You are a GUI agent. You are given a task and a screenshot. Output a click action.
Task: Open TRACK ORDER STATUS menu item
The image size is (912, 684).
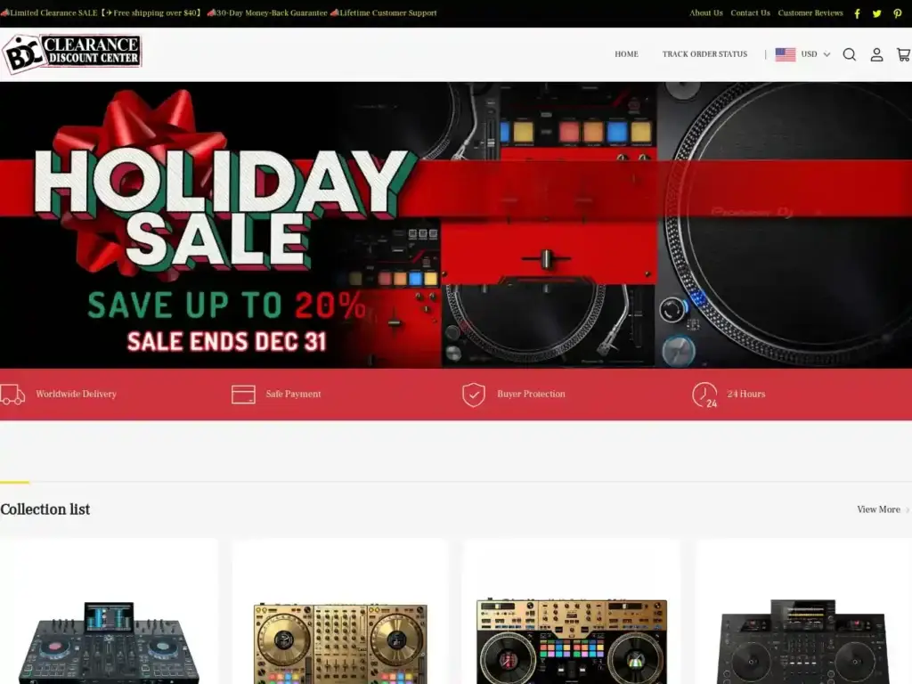(704, 54)
